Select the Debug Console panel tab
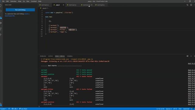 [x=60, y=56]
